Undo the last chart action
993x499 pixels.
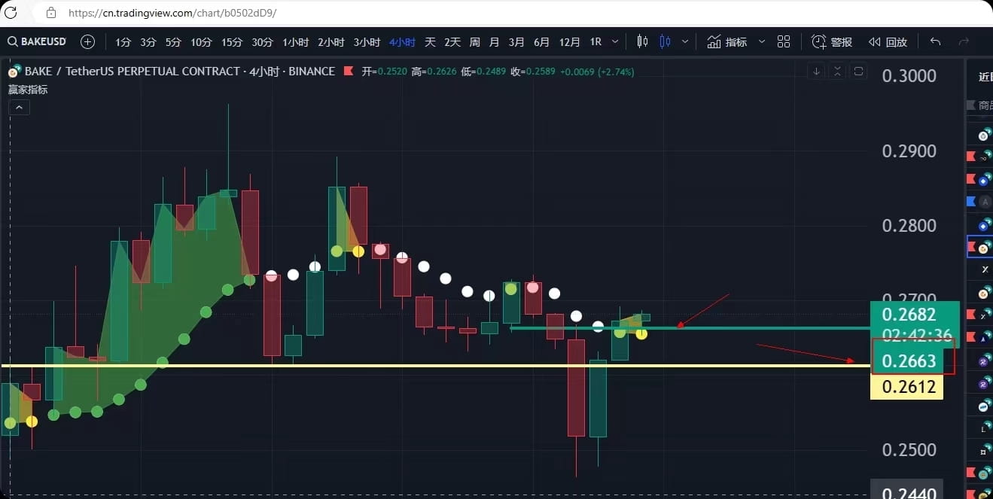coord(935,42)
